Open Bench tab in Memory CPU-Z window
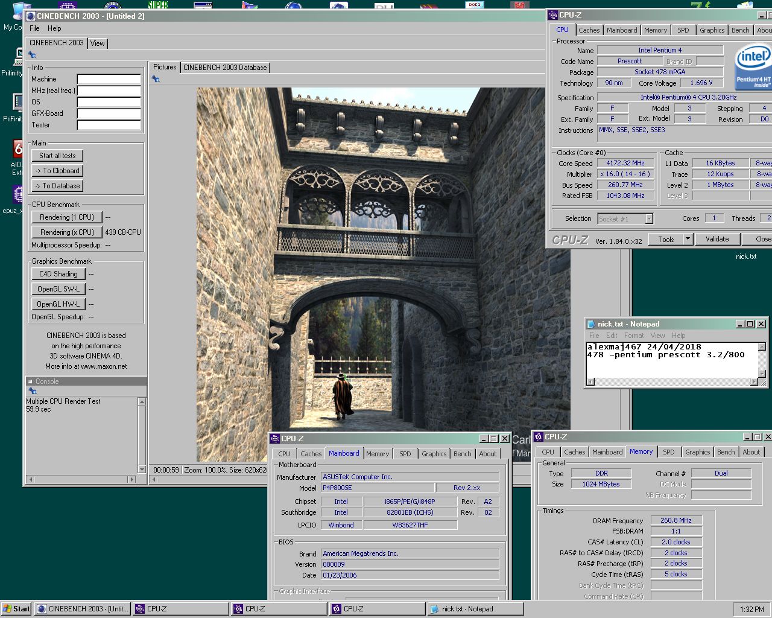Screen dimensions: 772x618 pyautogui.click(x=726, y=452)
